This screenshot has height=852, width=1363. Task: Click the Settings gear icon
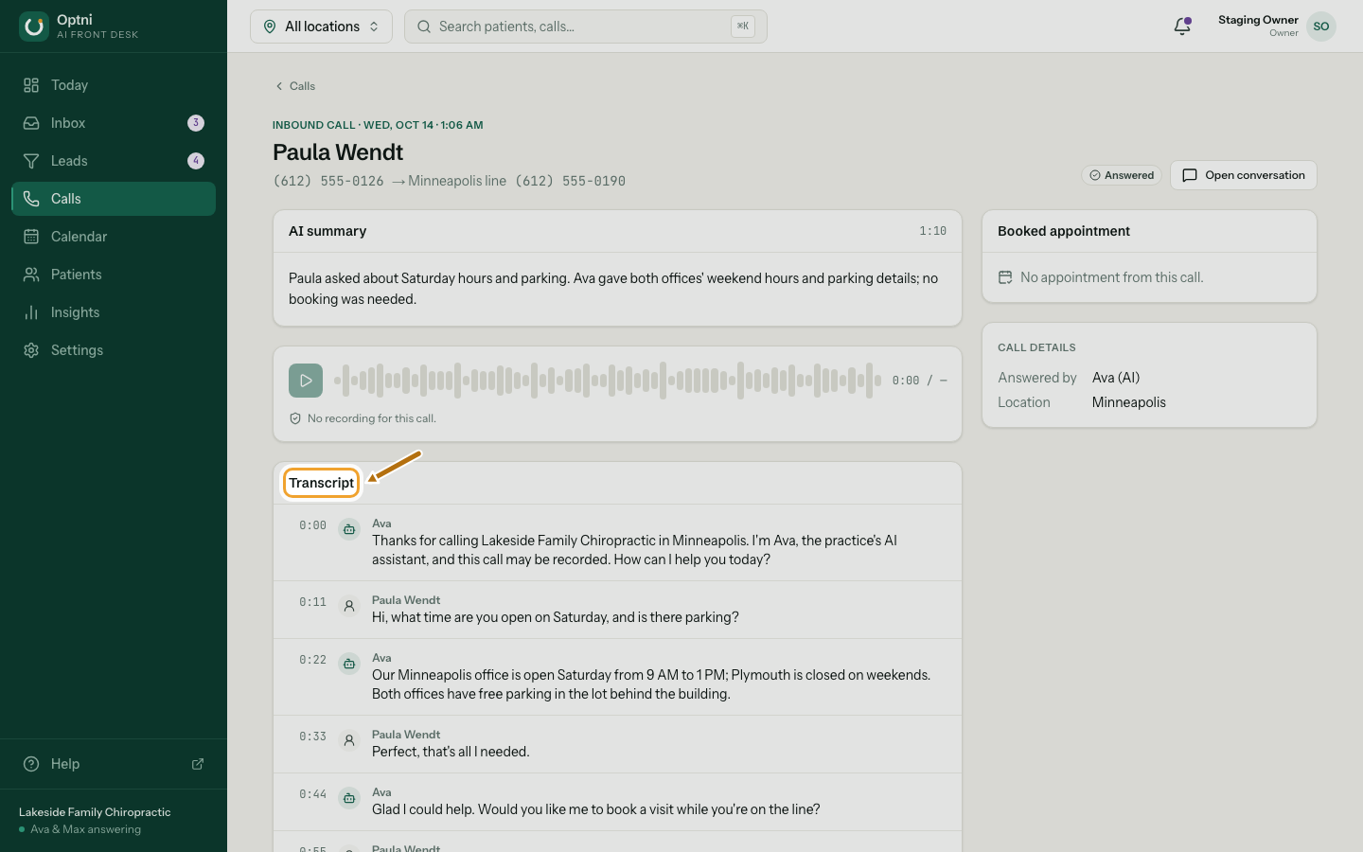[31, 350]
